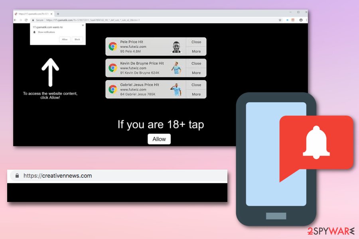
Task: Click the lock icon beside creativennews.com
Action: [17, 176]
